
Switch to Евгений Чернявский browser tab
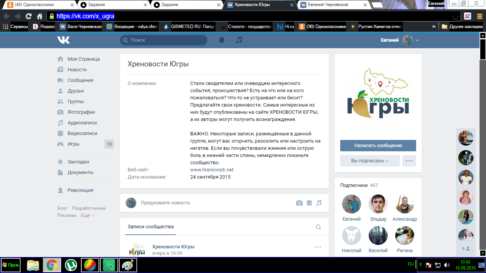point(333,5)
